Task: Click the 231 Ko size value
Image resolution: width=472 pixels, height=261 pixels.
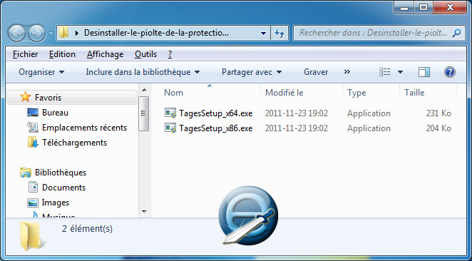Action: [x=438, y=113]
